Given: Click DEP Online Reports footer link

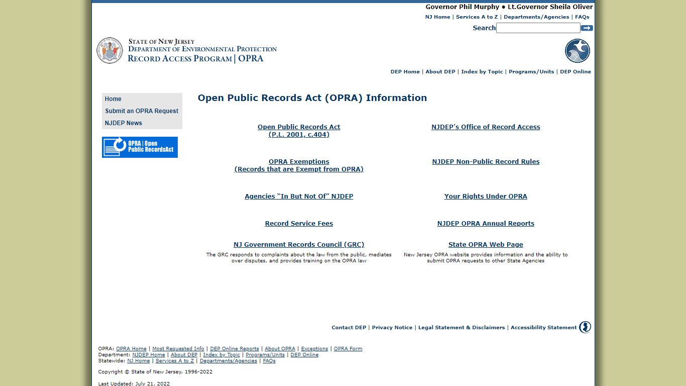Looking at the screenshot, I should [x=235, y=349].
